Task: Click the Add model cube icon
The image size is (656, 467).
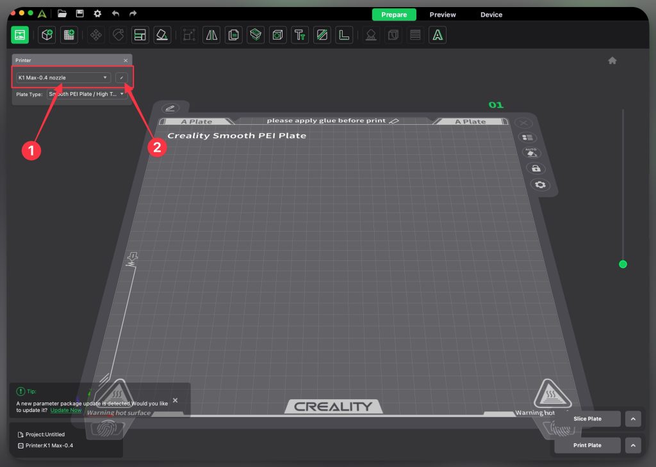Action: pos(47,35)
